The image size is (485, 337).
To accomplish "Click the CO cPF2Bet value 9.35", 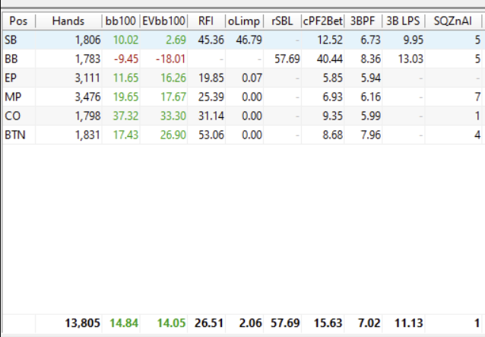I will [x=332, y=116].
